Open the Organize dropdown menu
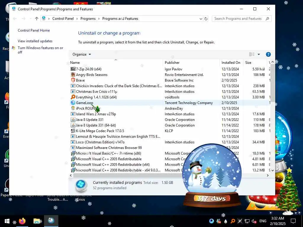This screenshot has height=227, width=303. click(82, 54)
